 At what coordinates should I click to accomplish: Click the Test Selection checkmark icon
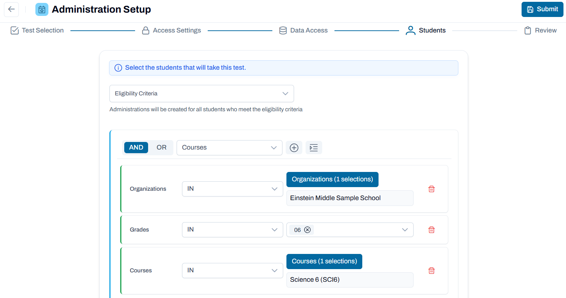[14, 30]
